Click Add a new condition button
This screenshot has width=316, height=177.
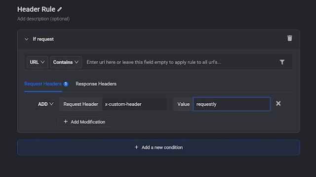coord(158,147)
